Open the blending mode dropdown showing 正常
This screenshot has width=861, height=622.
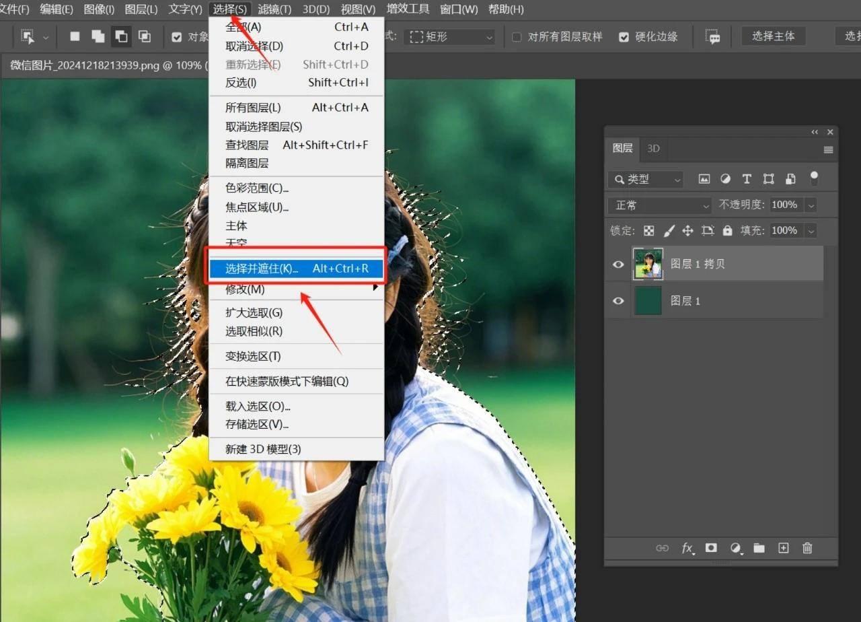click(658, 205)
